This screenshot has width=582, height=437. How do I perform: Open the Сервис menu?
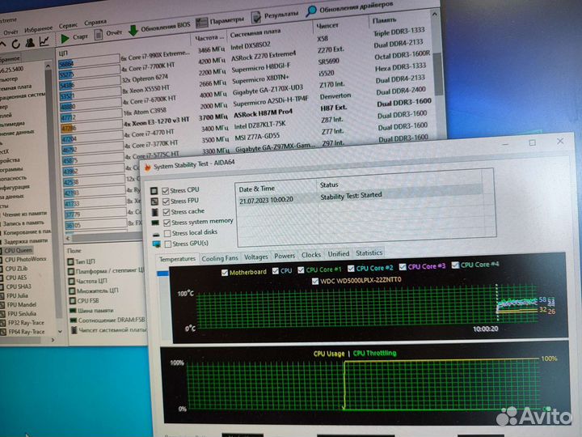(x=68, y=25)
